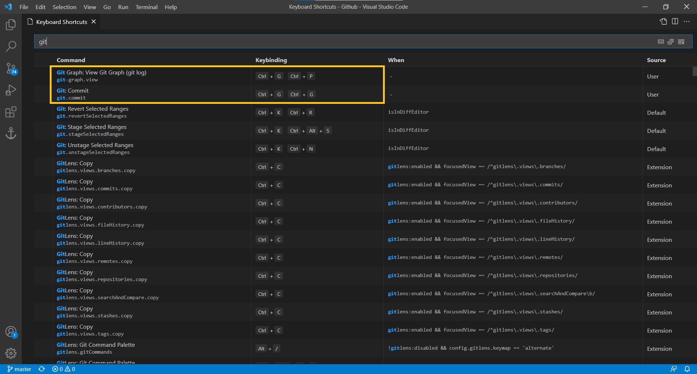This screenshot has height=374, width=697.
Task: Select the gitlens.views.lineHistory.copy row
Action: (363, 240)
